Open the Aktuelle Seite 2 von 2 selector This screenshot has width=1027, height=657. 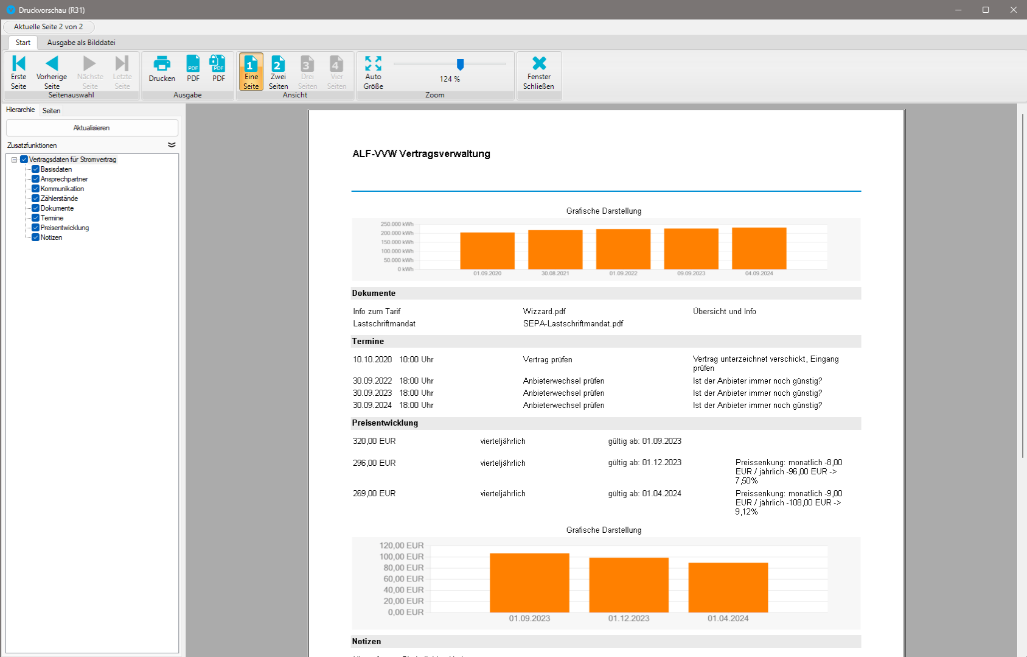tap(49, 27)
